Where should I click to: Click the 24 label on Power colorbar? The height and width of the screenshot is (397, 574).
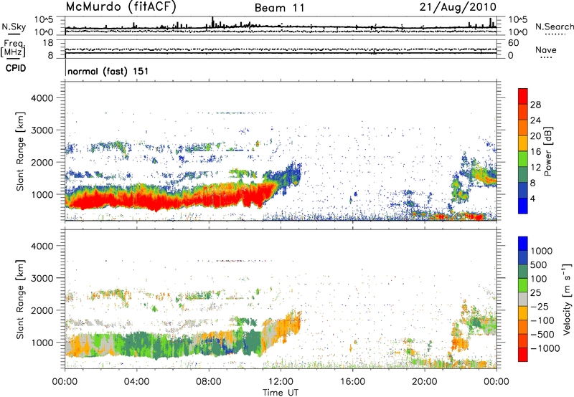click(x=535, y=120)
